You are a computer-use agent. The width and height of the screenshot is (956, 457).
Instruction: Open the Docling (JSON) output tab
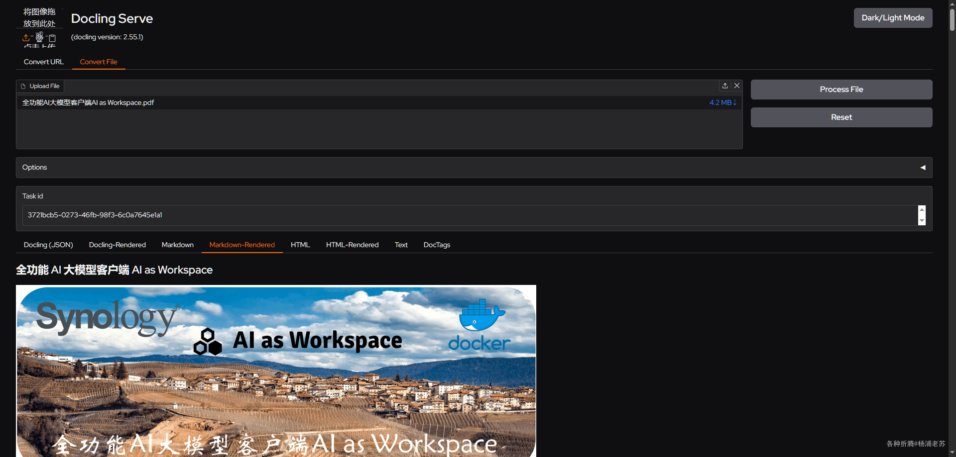tap(48, 245)
